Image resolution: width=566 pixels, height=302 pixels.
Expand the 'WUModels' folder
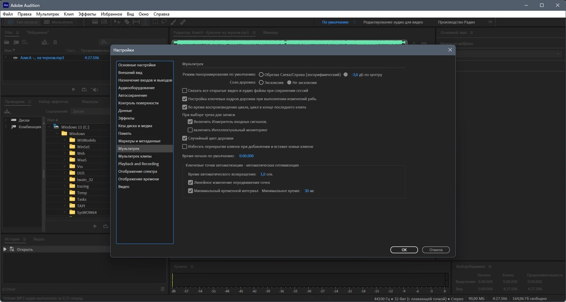(x=66, y=140)
